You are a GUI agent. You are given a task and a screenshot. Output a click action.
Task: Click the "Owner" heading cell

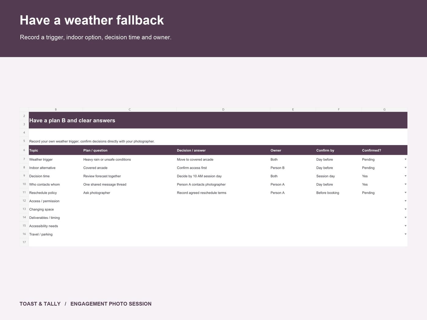(x=293, y=150)
